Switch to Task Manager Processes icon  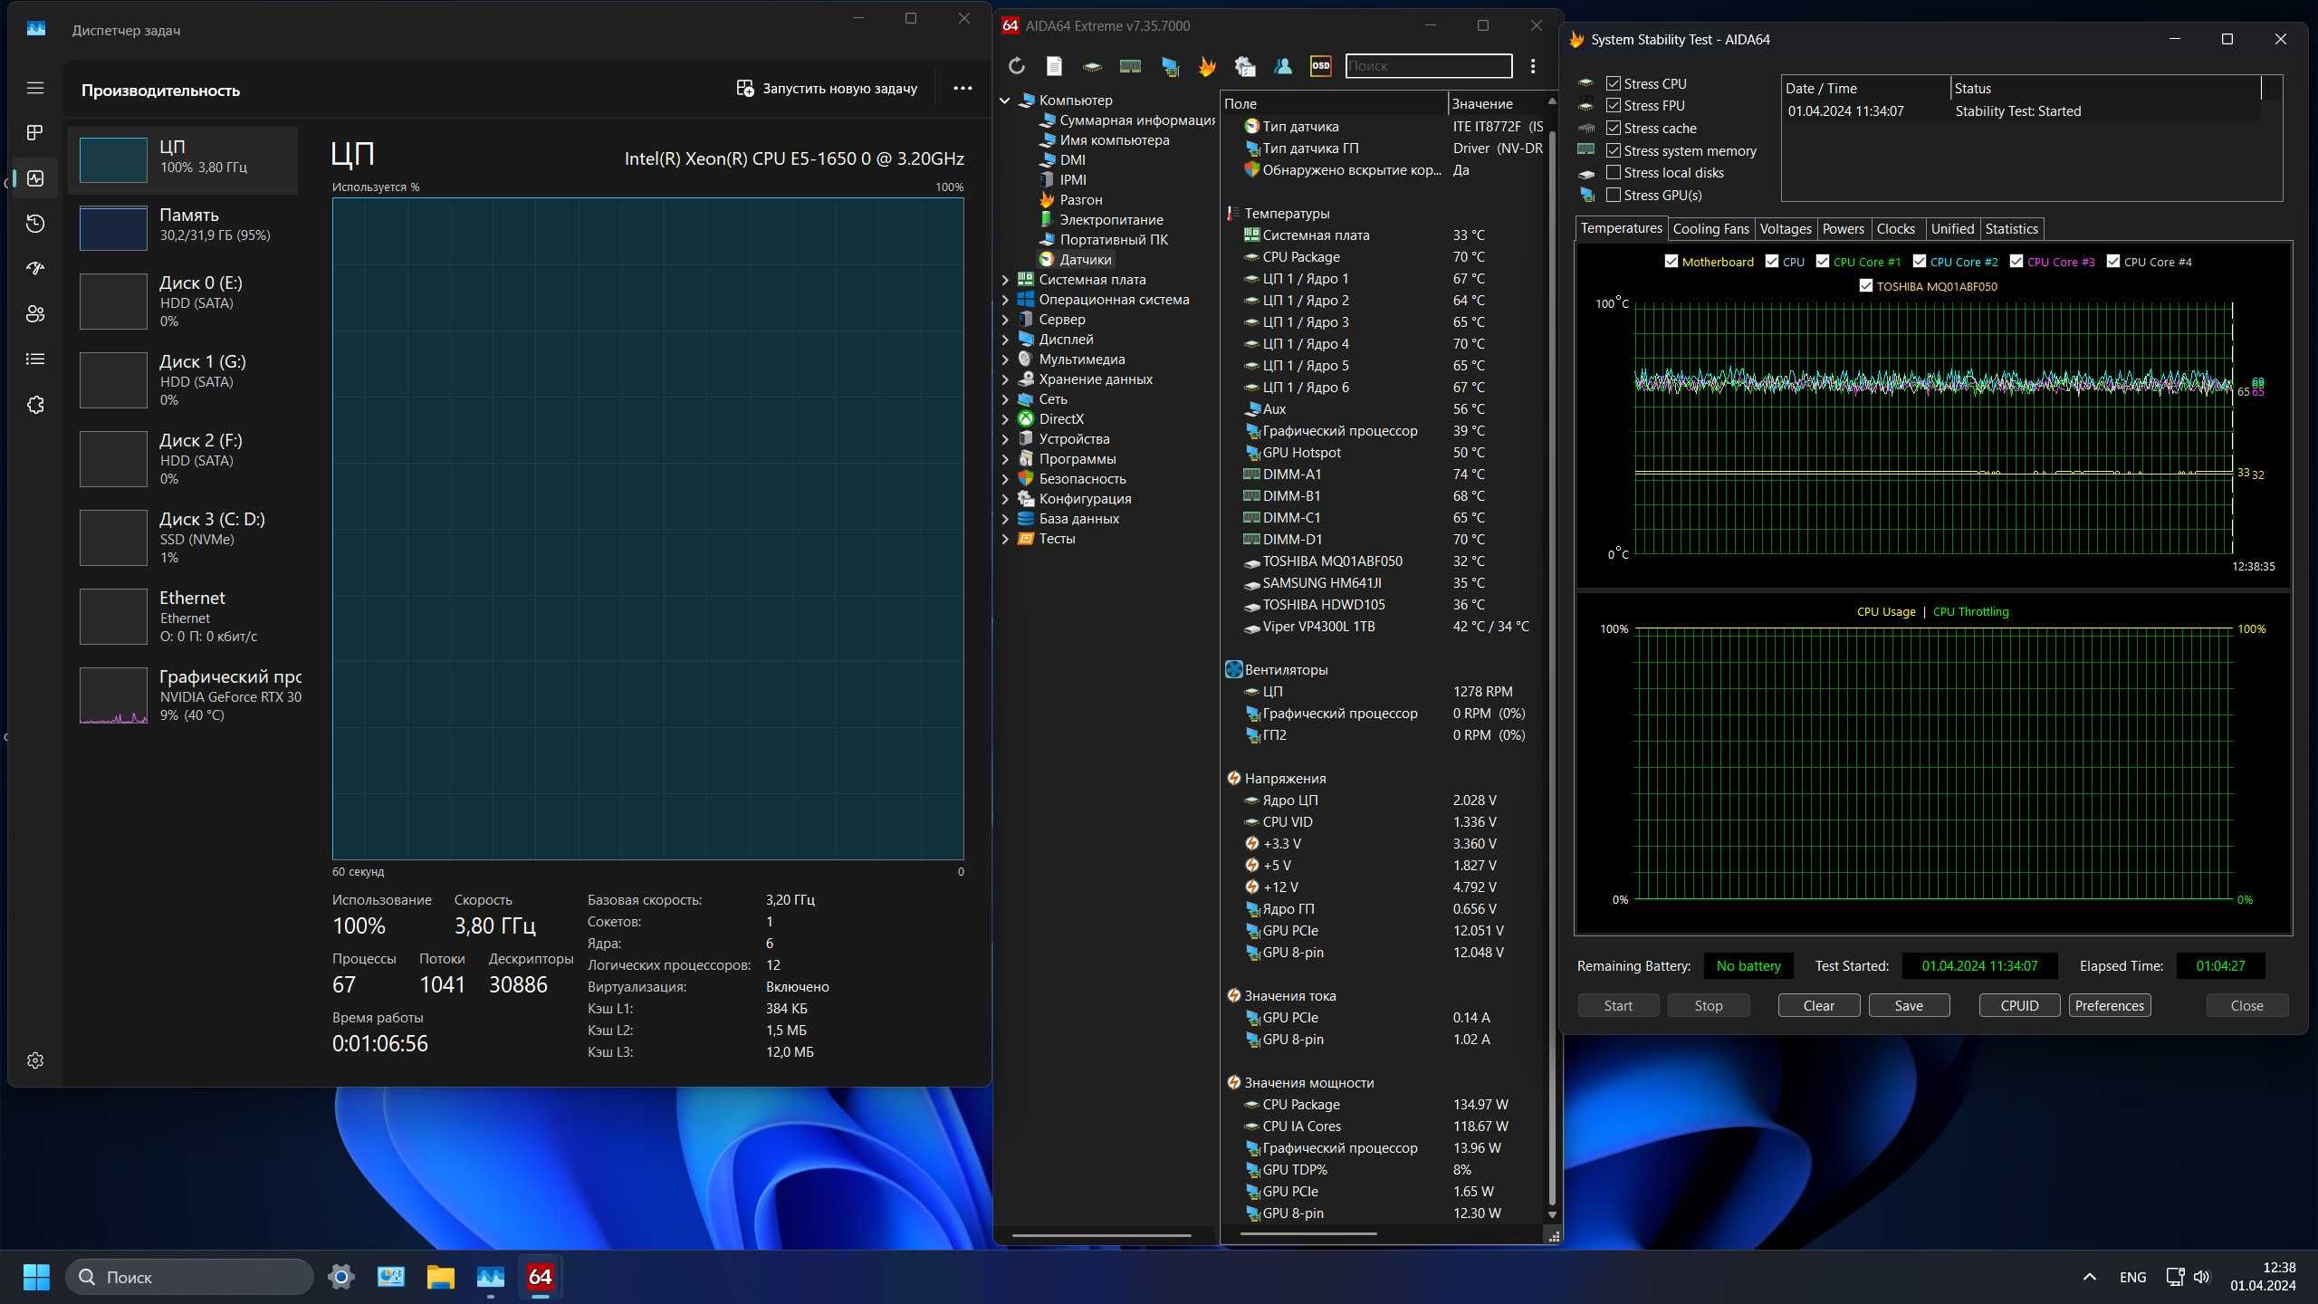[x=35, y=133]
